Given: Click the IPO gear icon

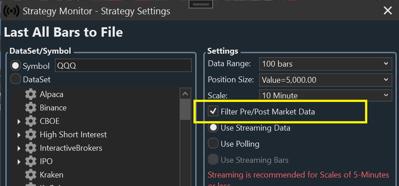Looking at the screenshot, I should click(31, 161).
